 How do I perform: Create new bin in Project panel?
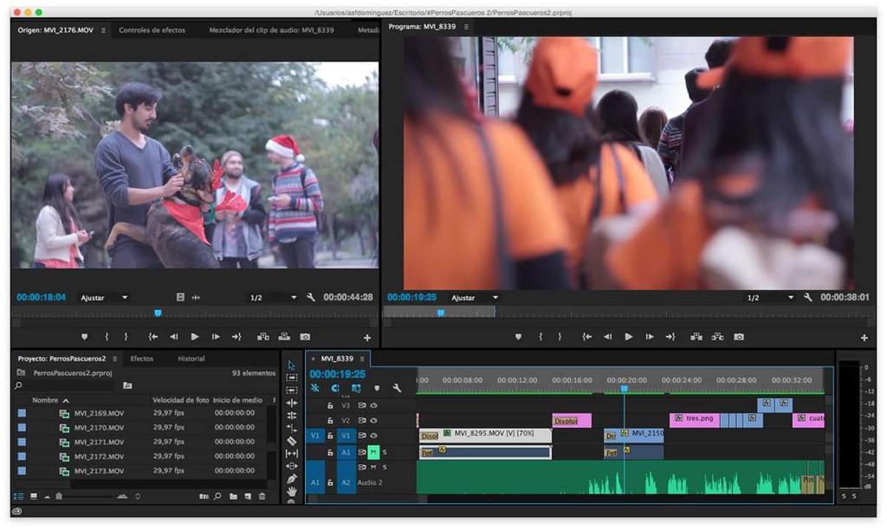click(x=233, y=496)
